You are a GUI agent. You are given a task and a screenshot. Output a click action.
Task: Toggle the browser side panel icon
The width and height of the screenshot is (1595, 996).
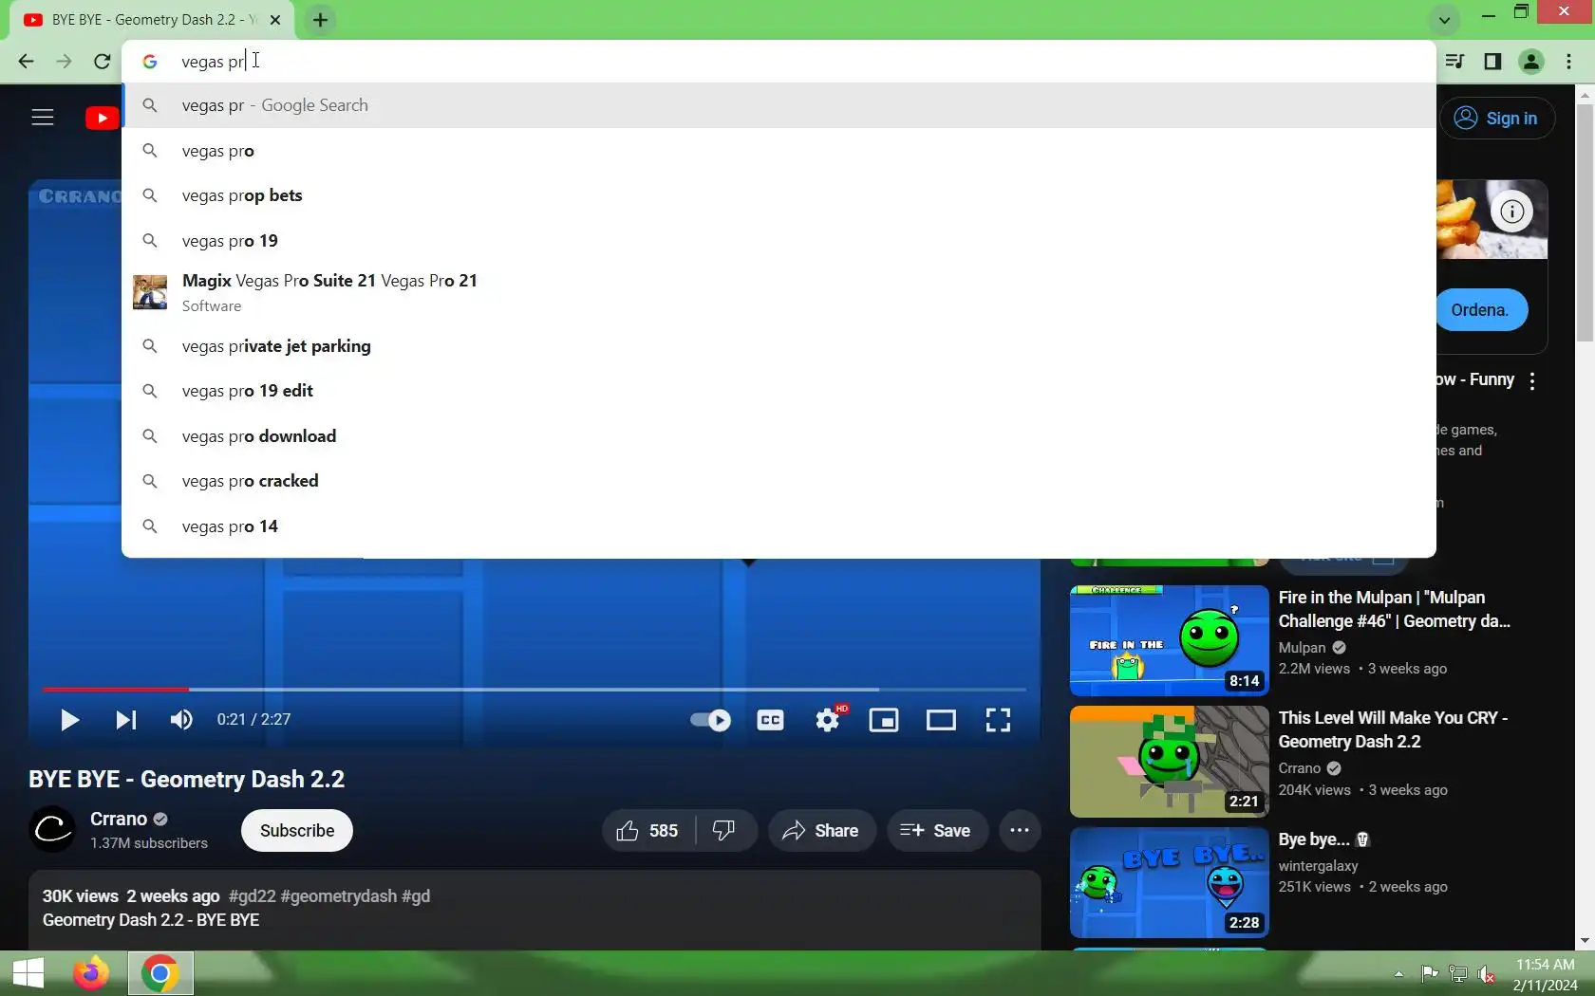click(1492, 62)
